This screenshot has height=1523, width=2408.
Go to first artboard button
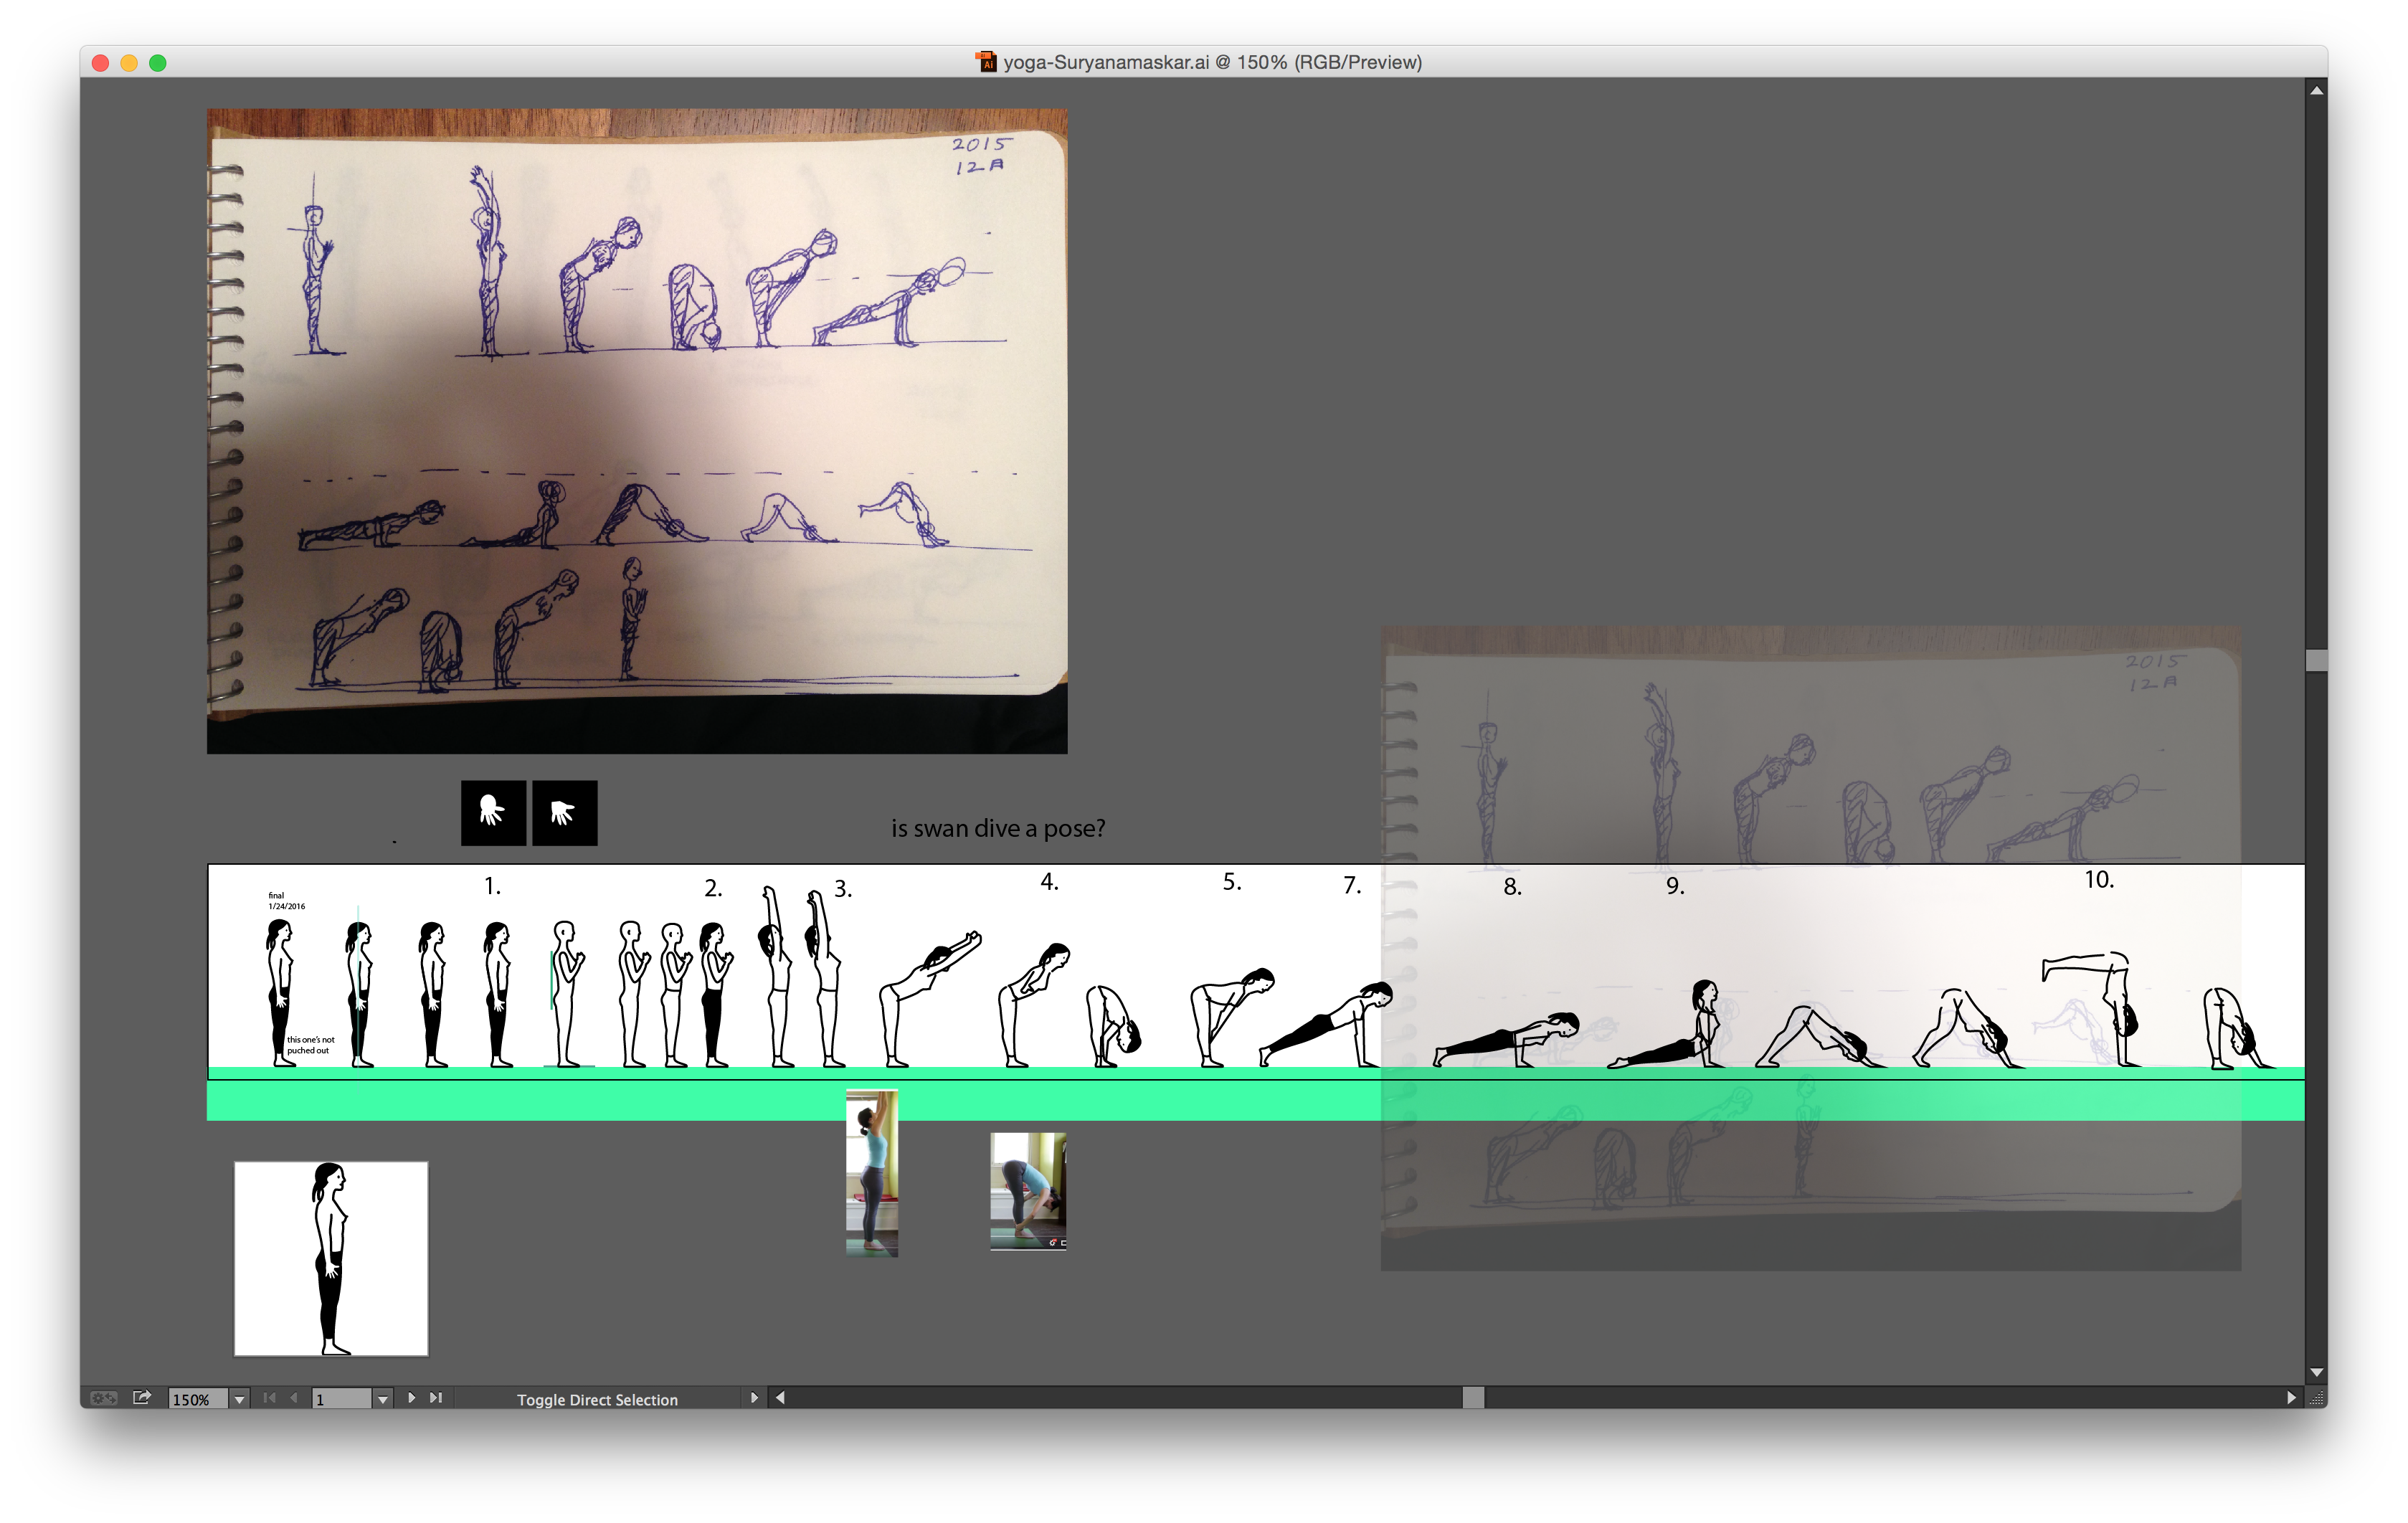coord(269,1398)
